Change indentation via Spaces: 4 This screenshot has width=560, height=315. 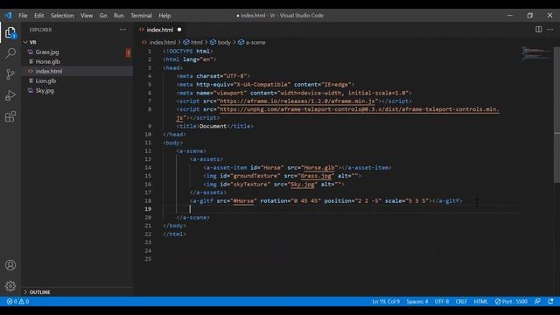click(417, 301)
